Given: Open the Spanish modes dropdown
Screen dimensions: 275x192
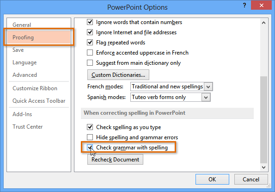Looking at the screenshot, I should (x=206, y=97).
